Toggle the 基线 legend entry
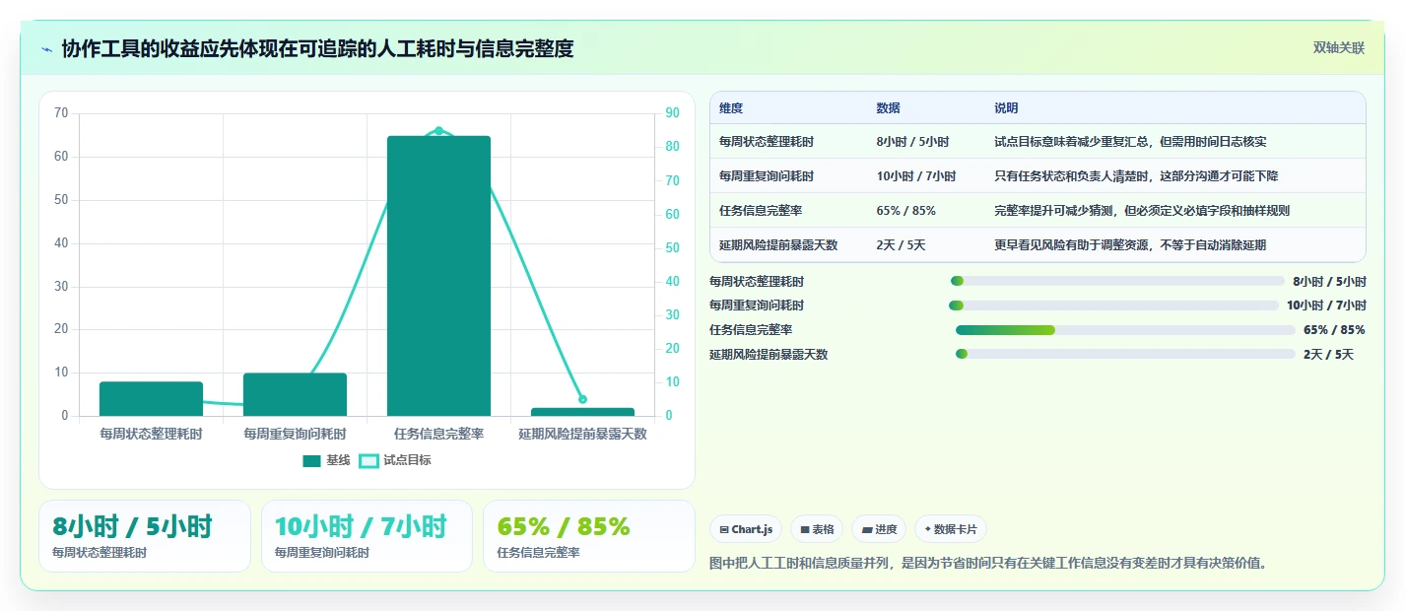This screenshot has height=611, width=1405. (326, 460)
